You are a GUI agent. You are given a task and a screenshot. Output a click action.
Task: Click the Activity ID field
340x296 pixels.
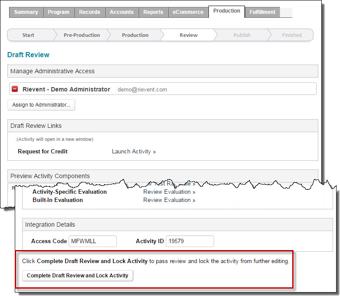click(190, 241)
